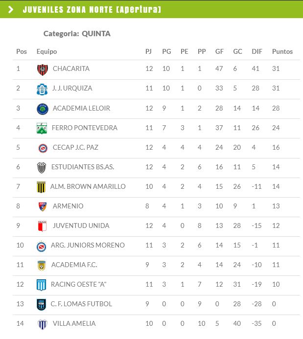Screen dimensions: 303x339
Task: Sort standings by DIF column header
Action: 257,51
